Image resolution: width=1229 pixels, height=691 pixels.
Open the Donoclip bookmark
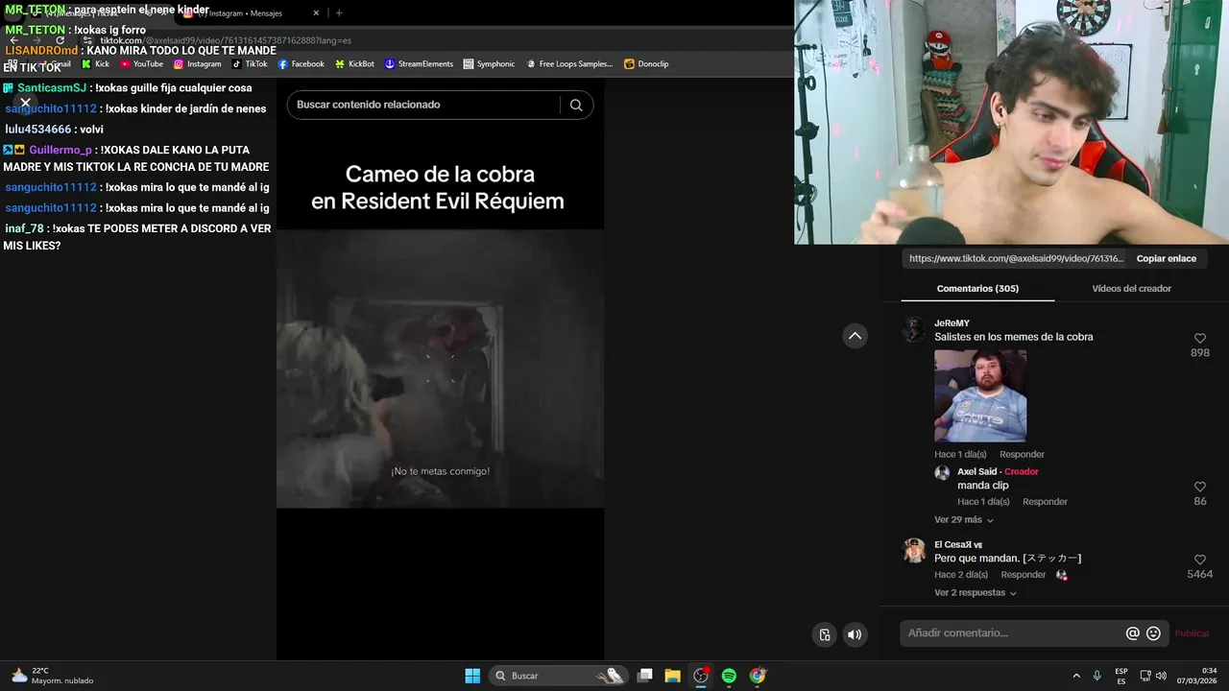tap(646, 64)
